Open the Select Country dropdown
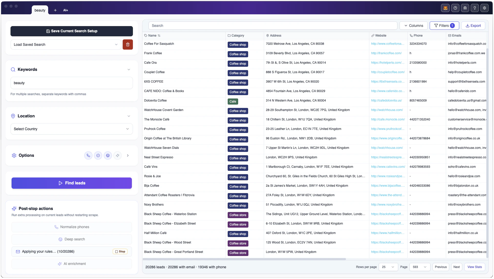494x279 pixels. tap(71, 129)
